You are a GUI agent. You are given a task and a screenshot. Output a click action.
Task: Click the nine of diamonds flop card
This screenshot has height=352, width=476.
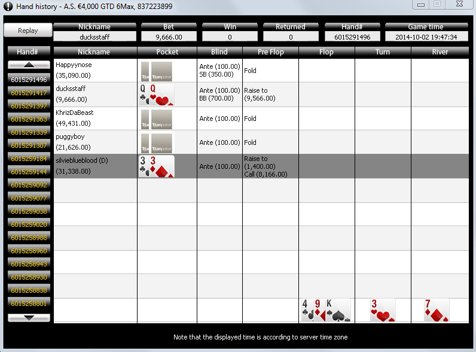click(319, 310)
